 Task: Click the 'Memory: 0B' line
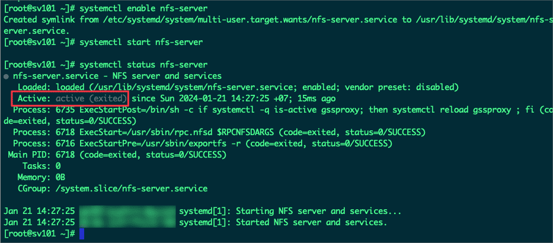tap(41, 177)
